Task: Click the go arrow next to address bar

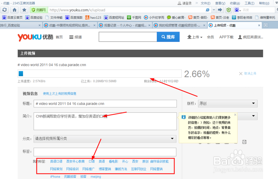Action: (x=220, y=10)
